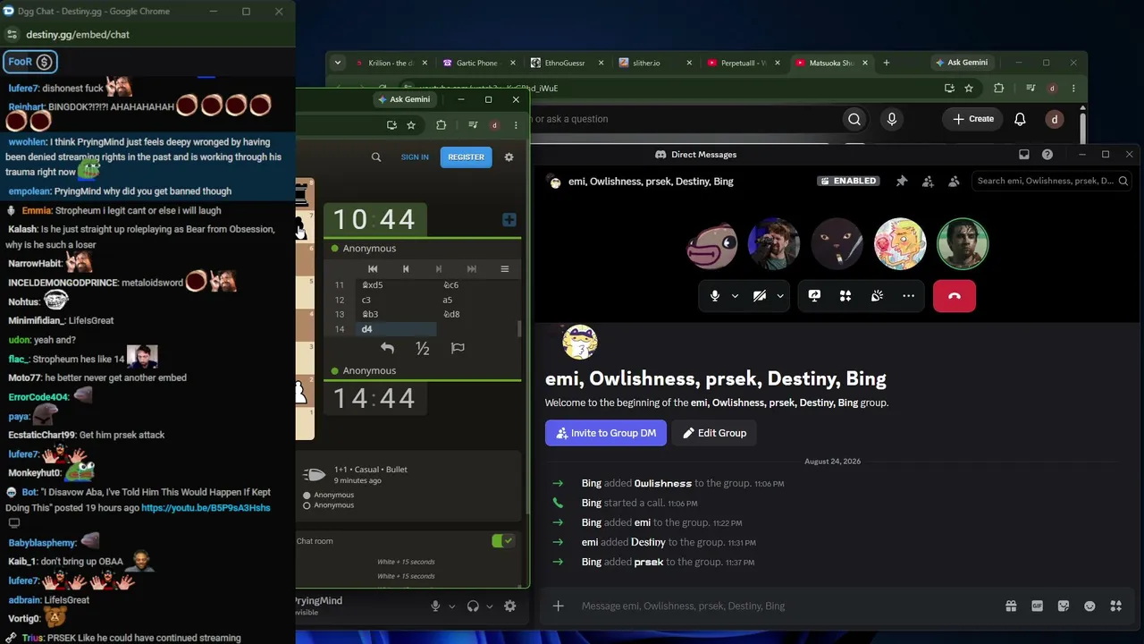Search YouTube with voice microphone
This screenshot has width=1144, height=644.
pyautogui.click(x=892, y=119)
